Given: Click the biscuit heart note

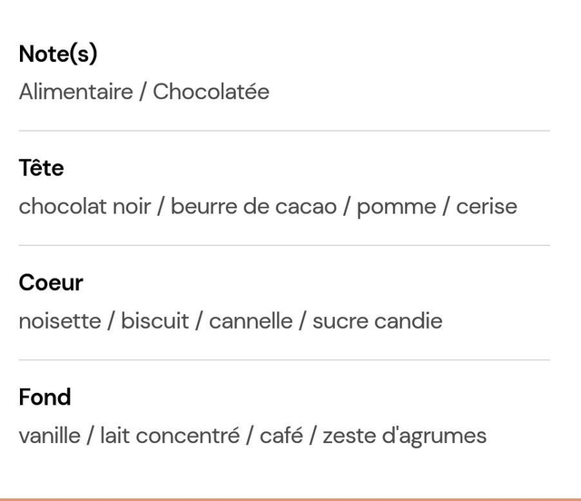Looking at the screenshot, I should pyautogui.click(x=155, y=321).
